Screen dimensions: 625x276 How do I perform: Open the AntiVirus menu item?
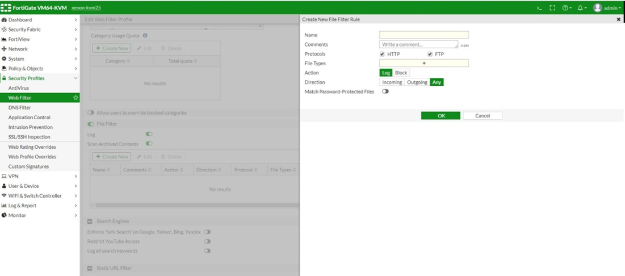click(19, 88)
